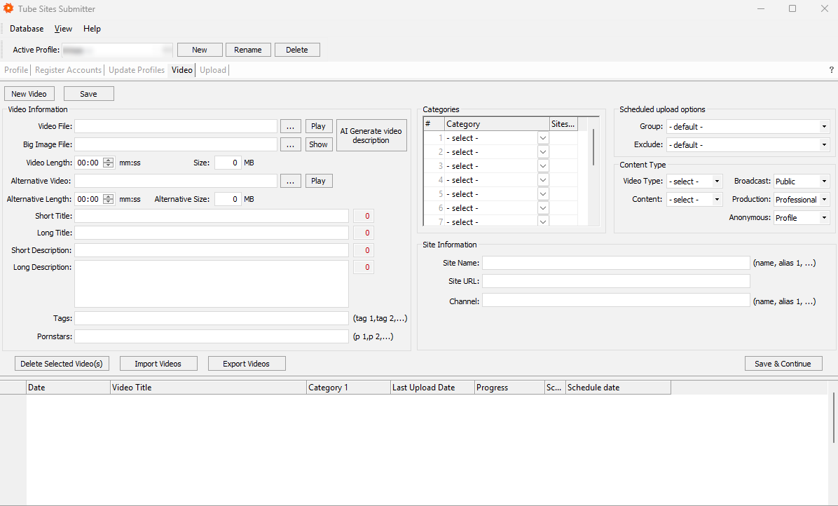Focus the Short Description field
Image resolution: width=838 pixels, height=506 pixels.
click(212, 250)
